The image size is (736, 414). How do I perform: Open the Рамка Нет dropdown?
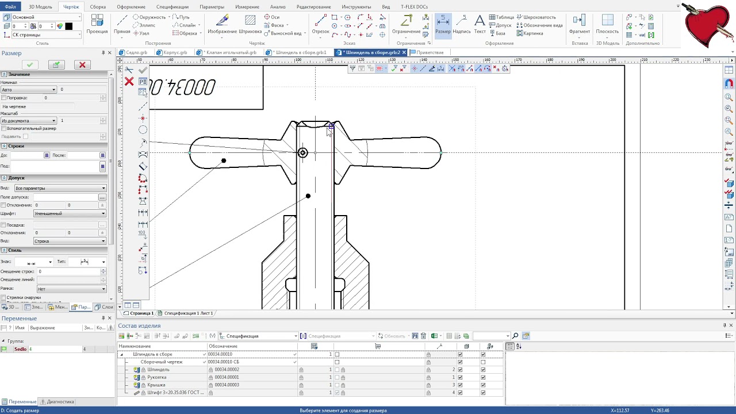(x=71, y=289)
